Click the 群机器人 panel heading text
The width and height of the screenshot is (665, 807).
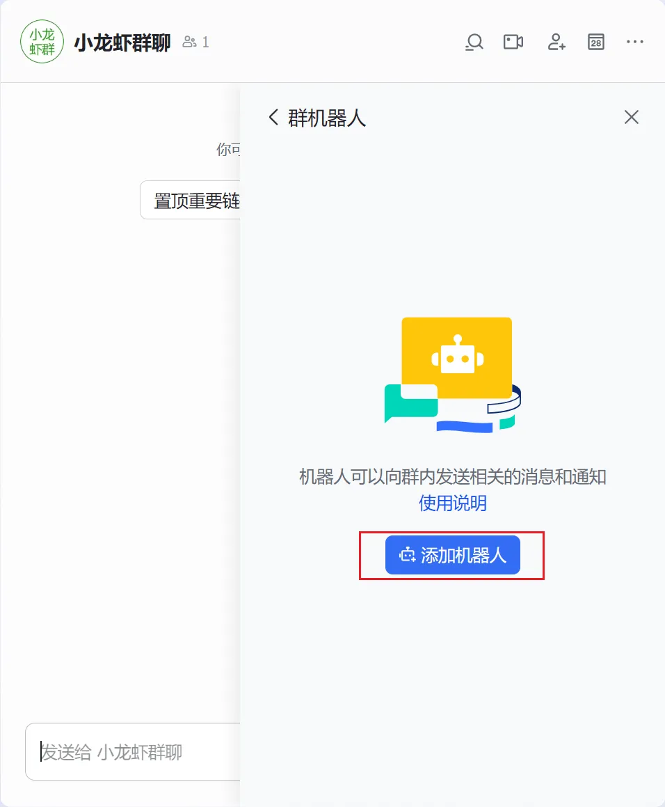click(x=326, y=118)
